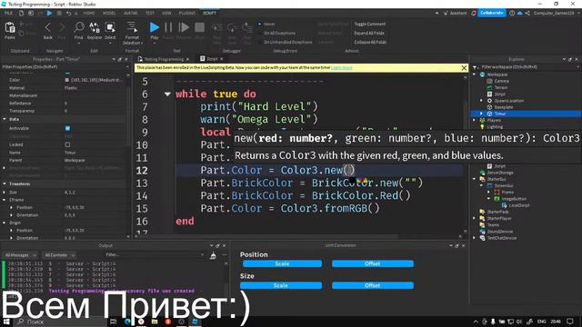Switch to the HOME ribbon tab
582x327 pixels.
(89, 13)
